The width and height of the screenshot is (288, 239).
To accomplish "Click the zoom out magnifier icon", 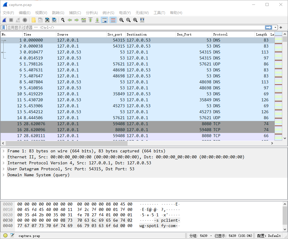I will point(128,20).
